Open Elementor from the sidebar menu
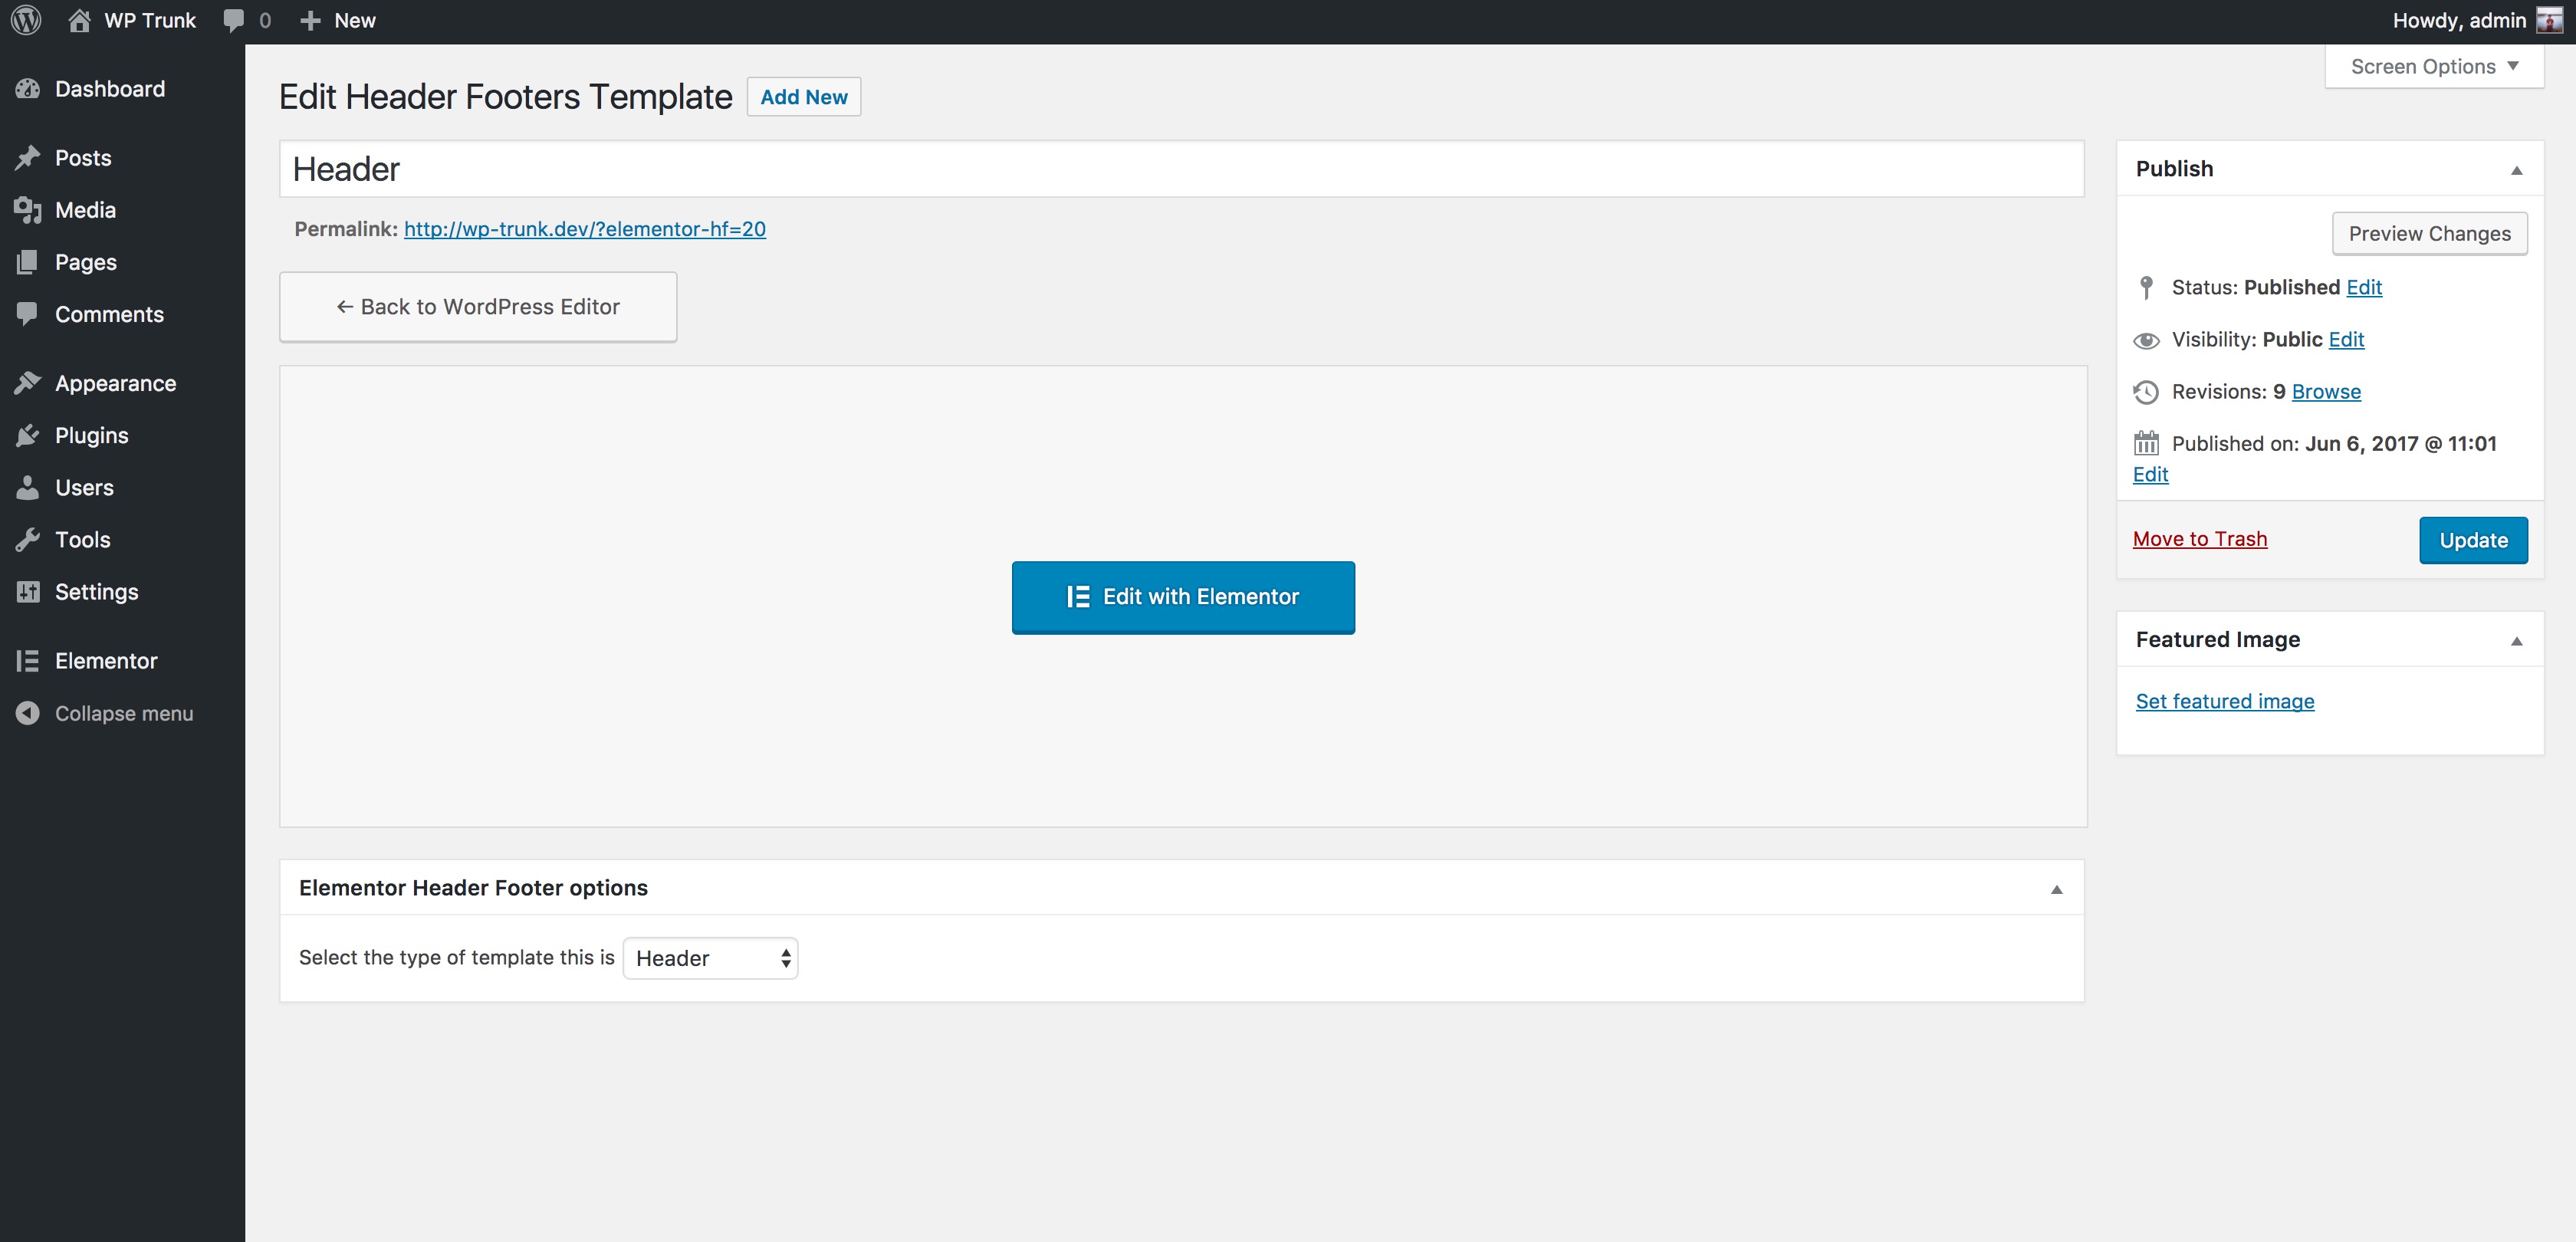2576x1242 pixels. (x=105, y=659)
